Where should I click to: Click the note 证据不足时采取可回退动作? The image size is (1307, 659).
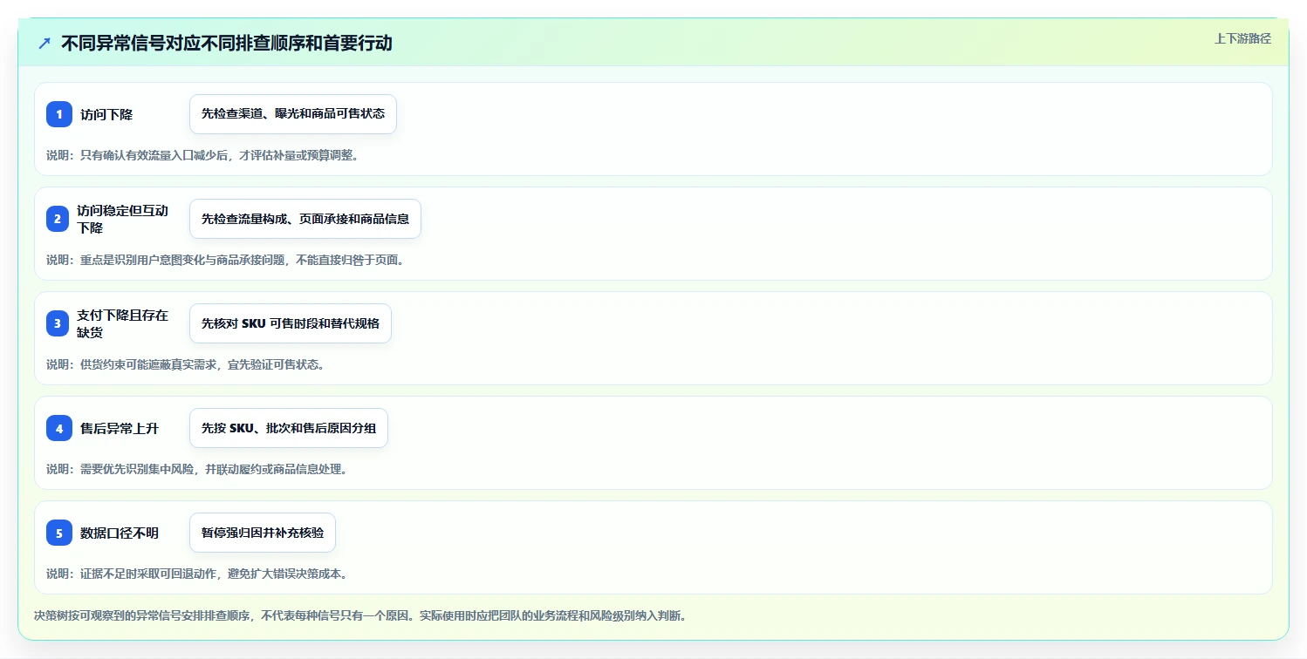[197, 574]
